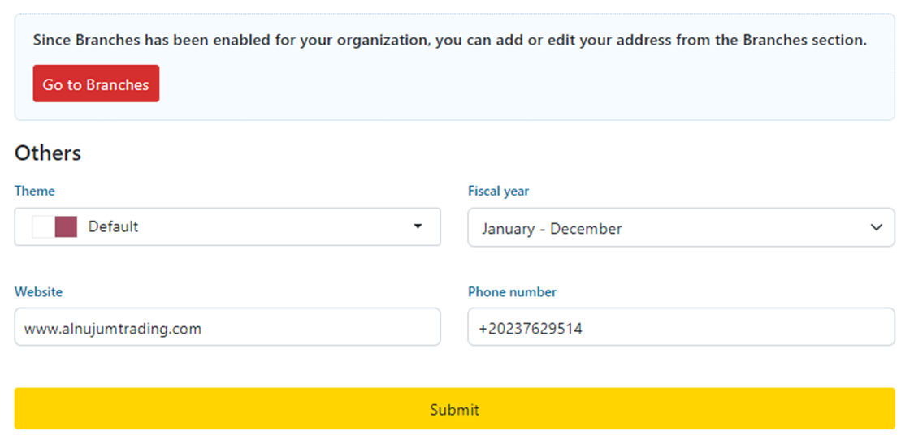Click the Go to Branches button
The height and width of the screenshot is (448, 914).
pos(96,84)
